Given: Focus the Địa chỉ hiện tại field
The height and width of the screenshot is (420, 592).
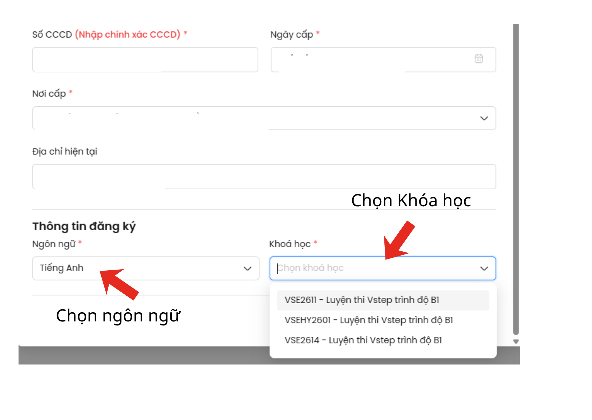Looking at the screenshot, I should 264,176.
